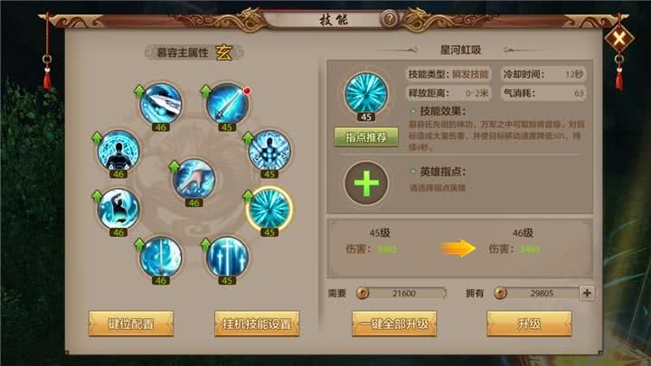
Task: Click the 指点推荐 recommendation button
Action: 366,137
